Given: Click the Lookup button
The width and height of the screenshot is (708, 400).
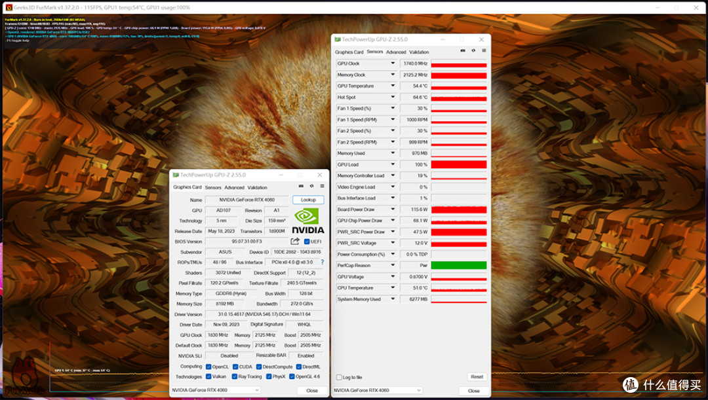Looking at the screenshot, I should 308,200.
